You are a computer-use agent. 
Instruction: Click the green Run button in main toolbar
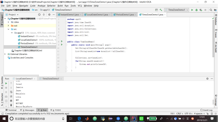192,10
